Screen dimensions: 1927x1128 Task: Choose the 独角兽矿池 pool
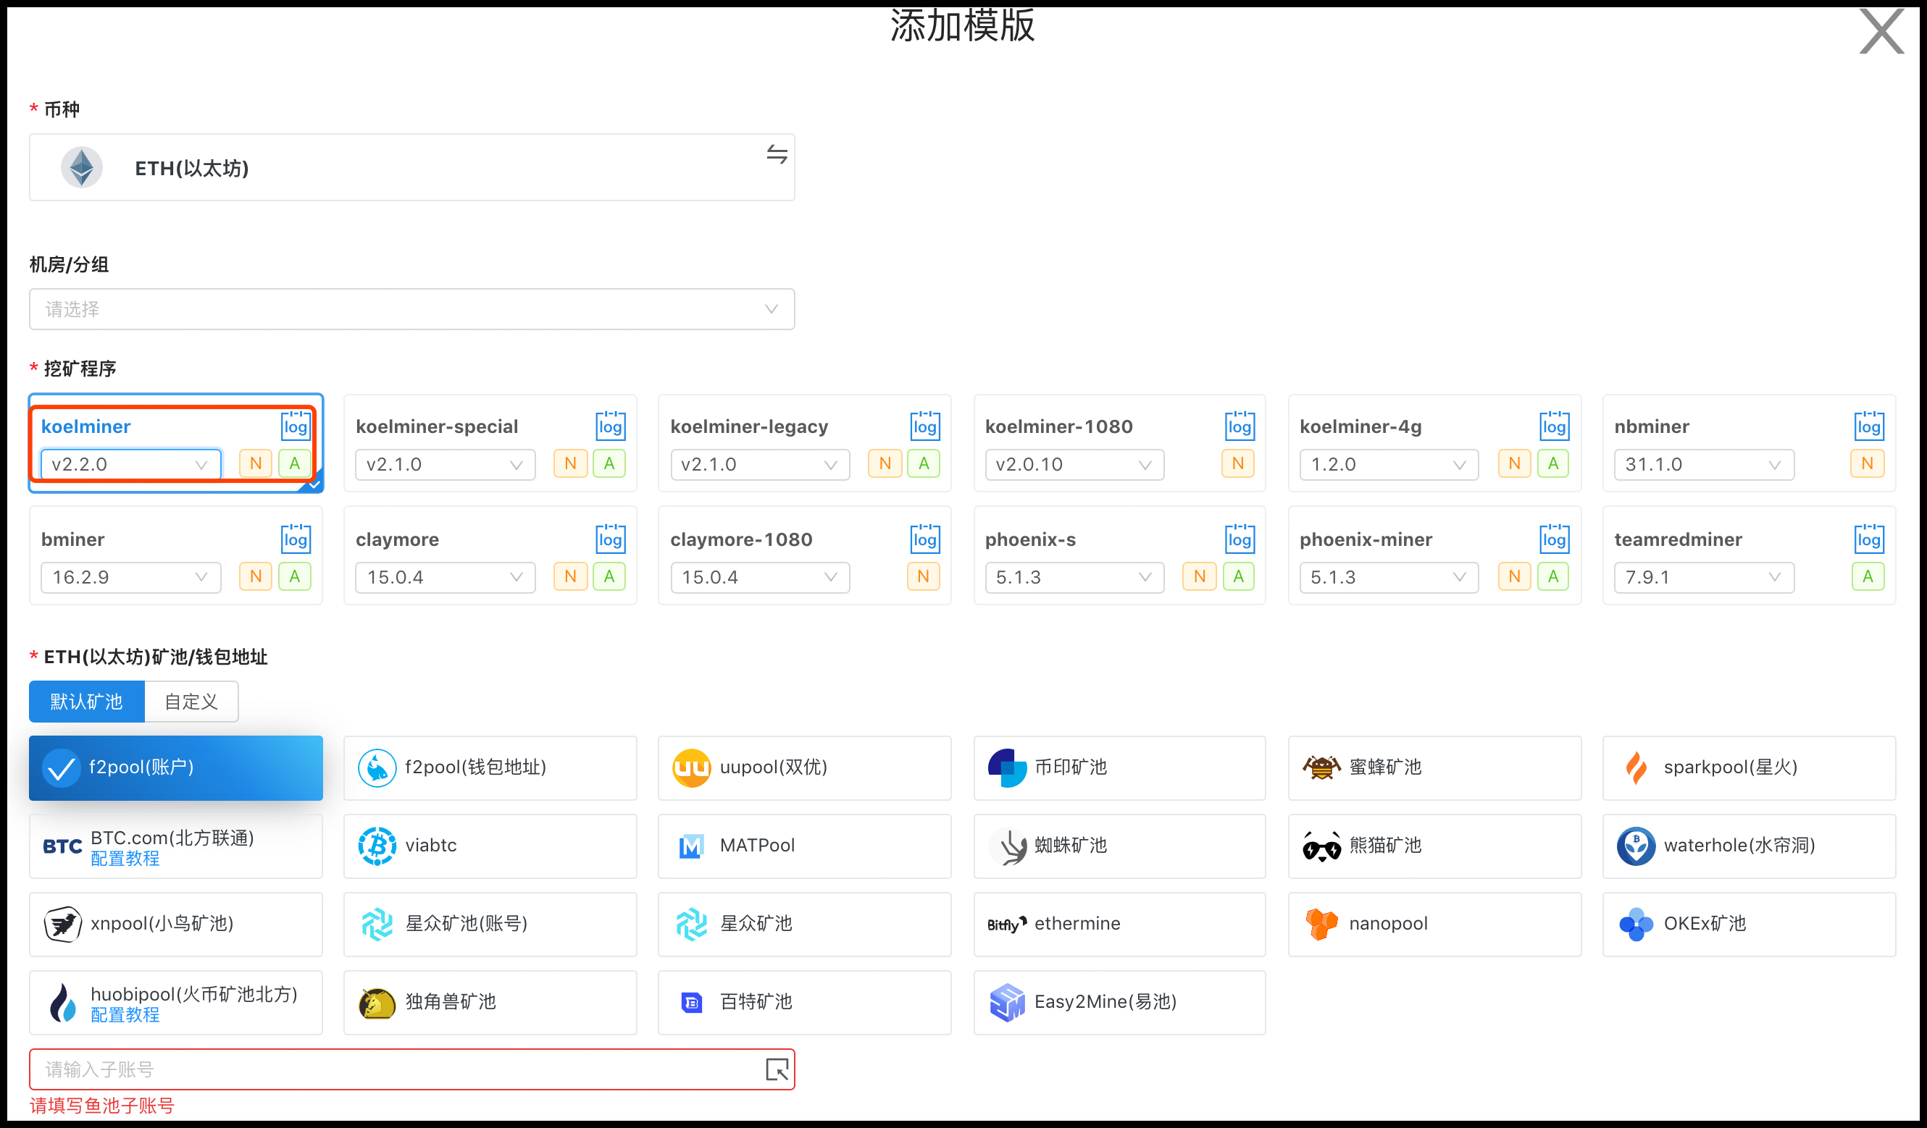point(490,1003)
